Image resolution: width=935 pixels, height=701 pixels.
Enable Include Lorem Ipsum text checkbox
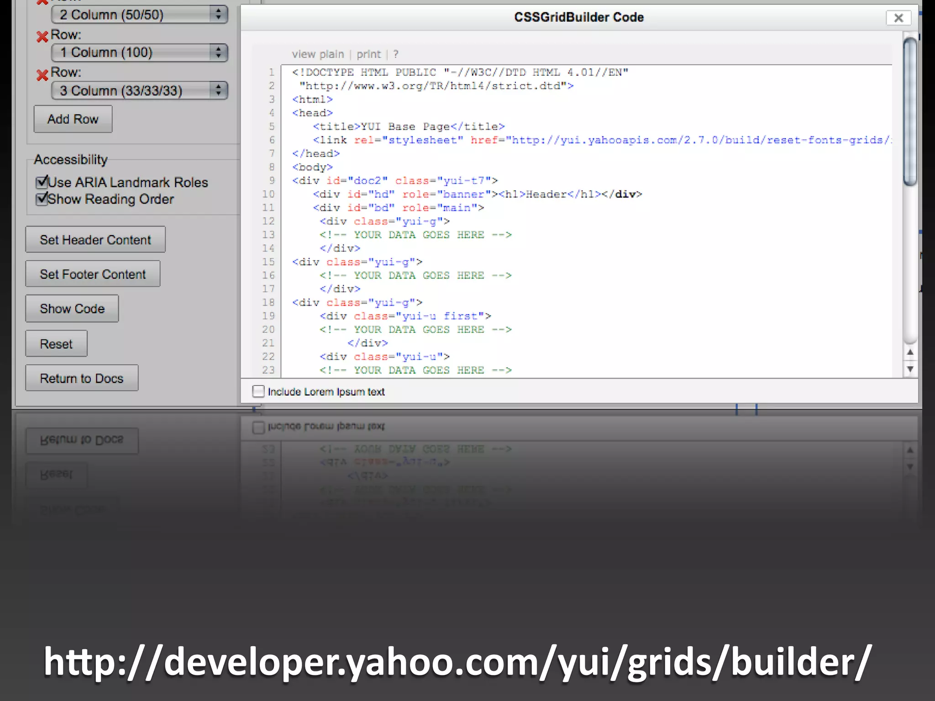[x=258, y=392]
